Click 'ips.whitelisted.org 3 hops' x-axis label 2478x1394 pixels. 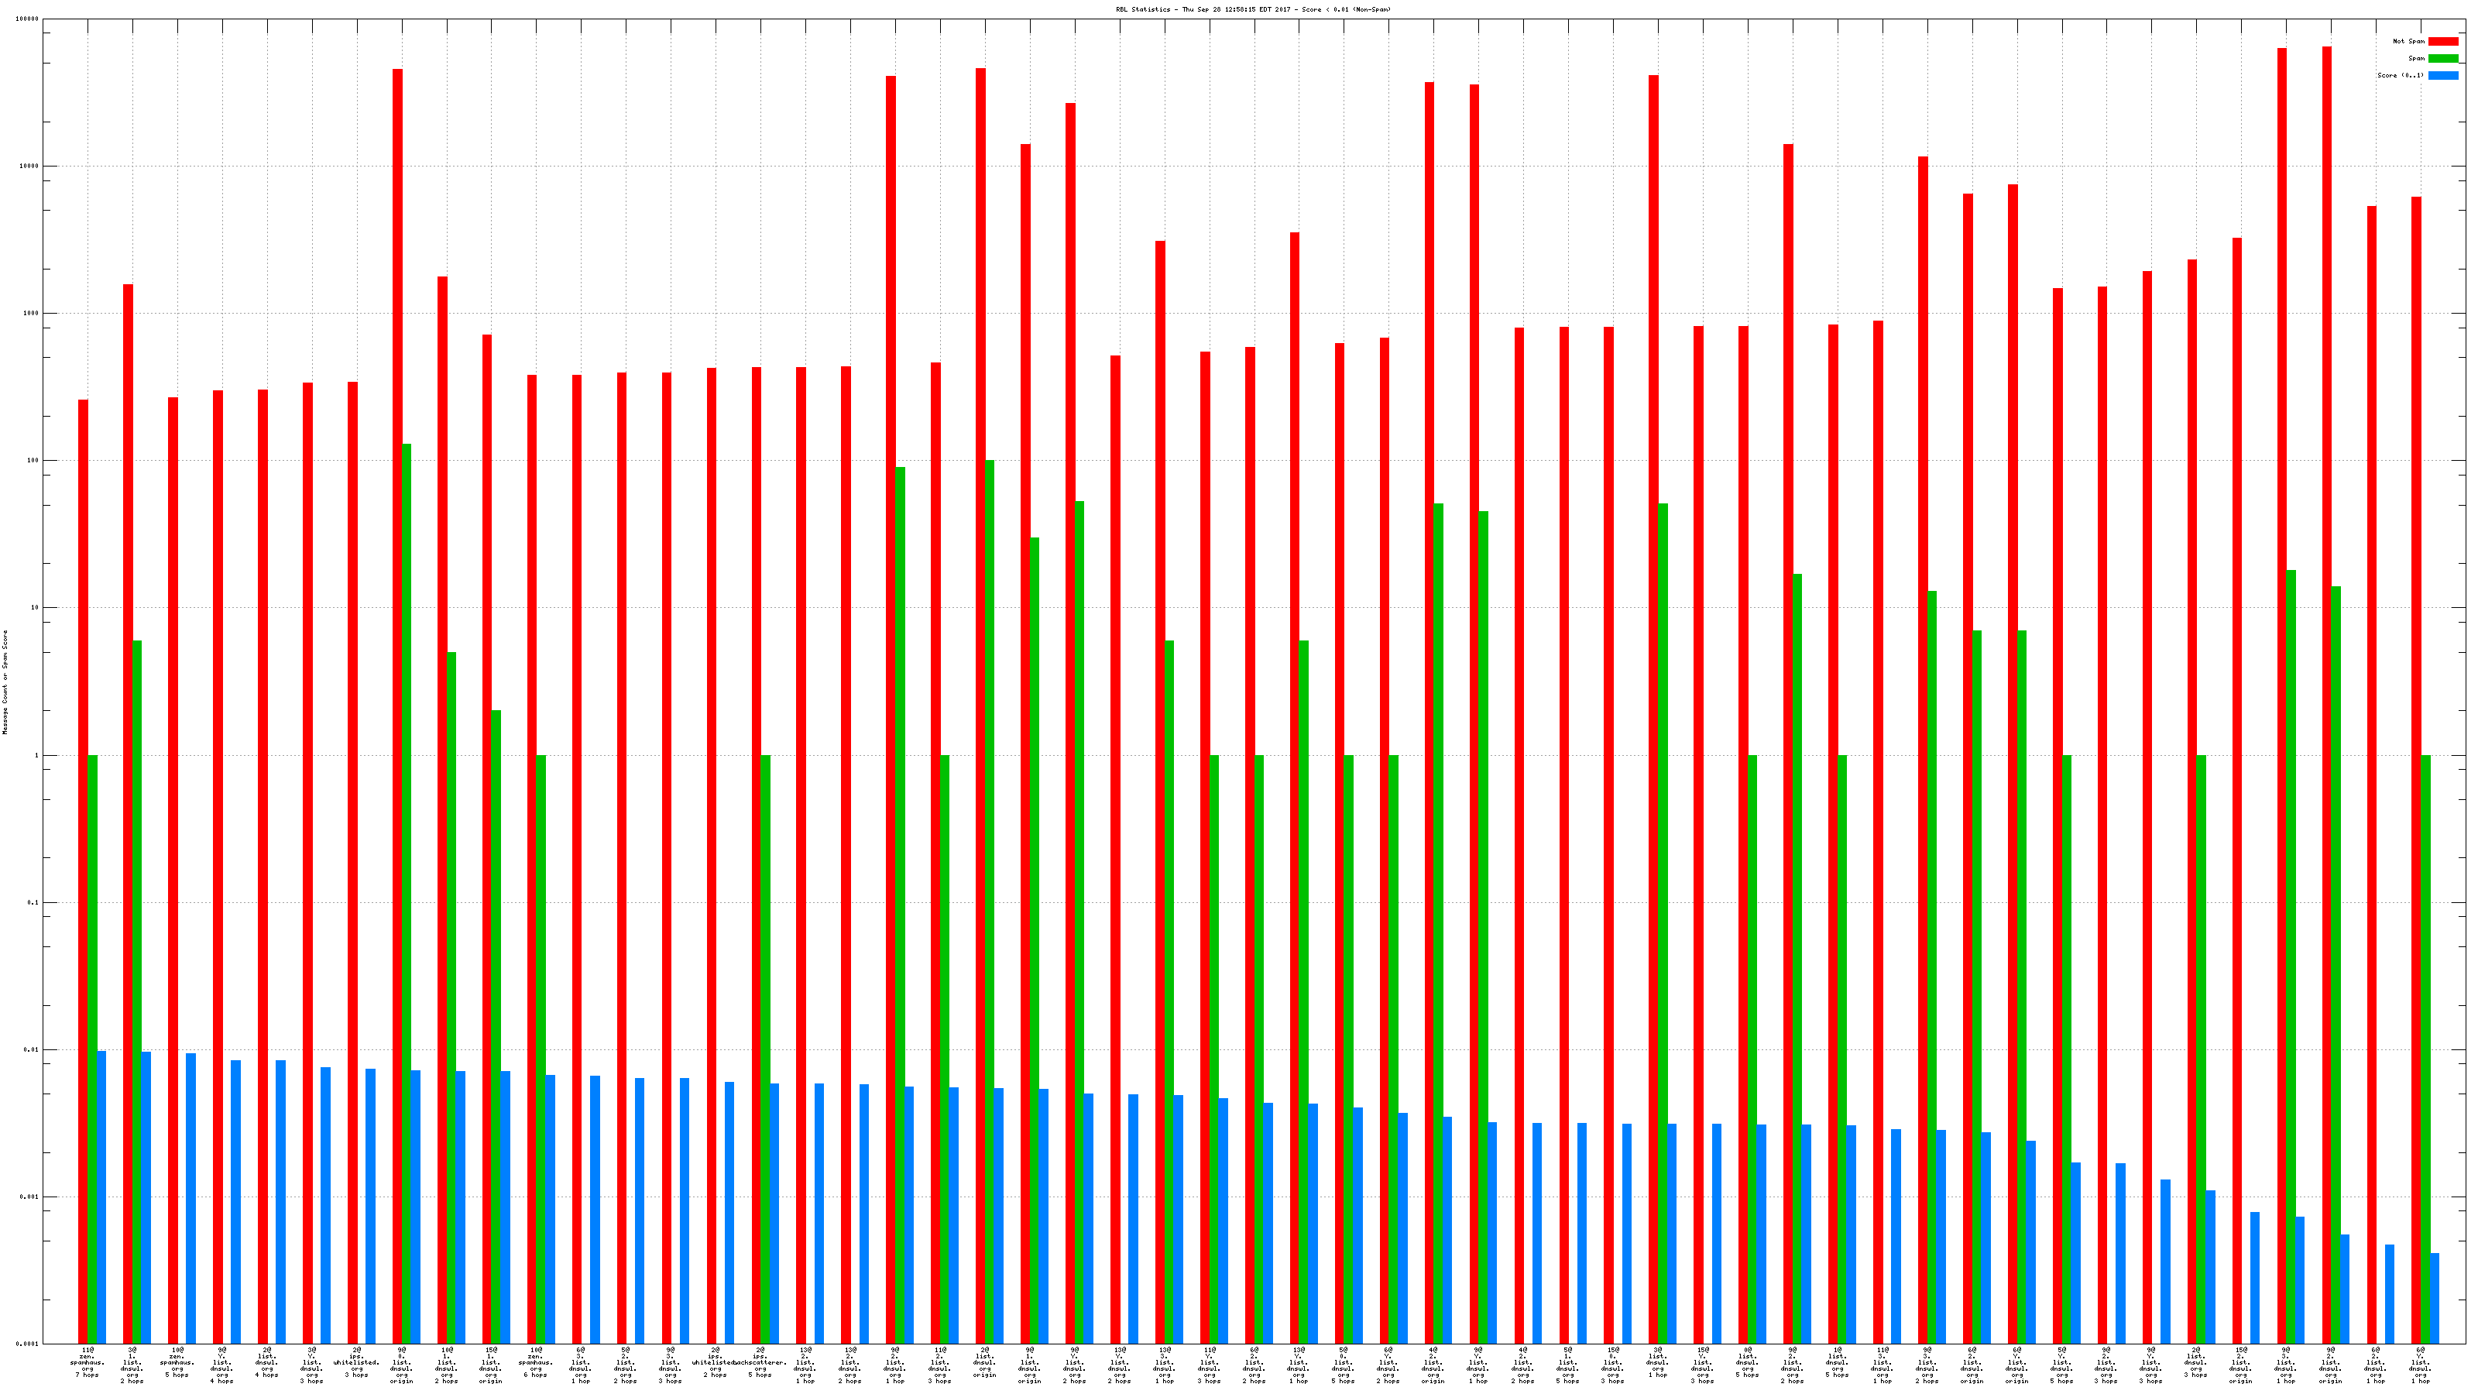pyautogui.click(x=356, y=1362)
